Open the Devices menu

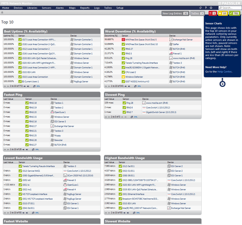(18, 8)
